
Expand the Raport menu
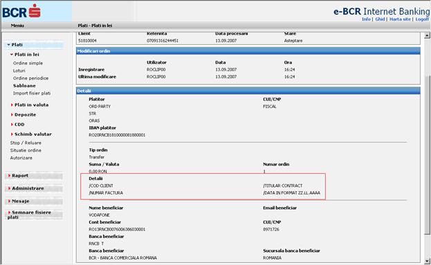tap(33, 175)
